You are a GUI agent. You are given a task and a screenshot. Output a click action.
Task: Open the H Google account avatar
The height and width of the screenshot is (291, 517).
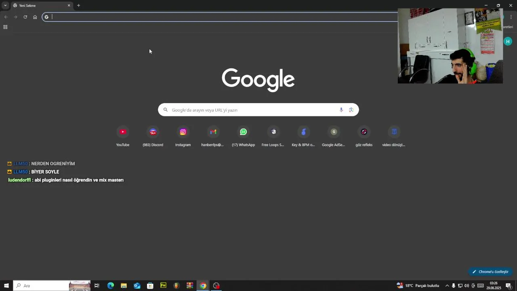(508, 41)
